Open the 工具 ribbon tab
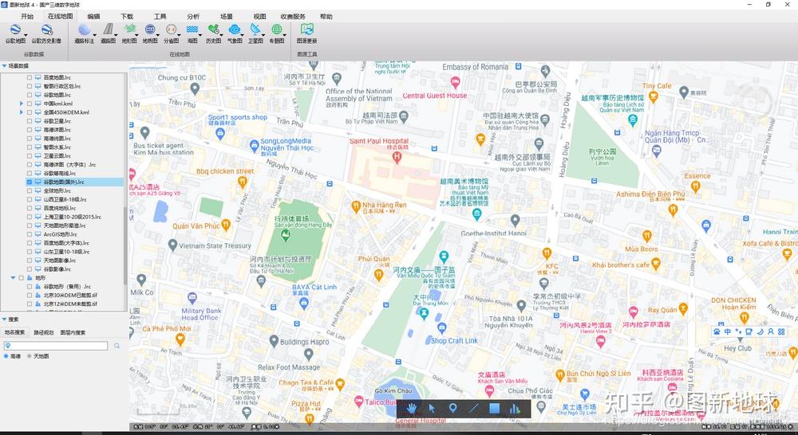The height and width of the screenshot is (435, 798). [160, 17]
